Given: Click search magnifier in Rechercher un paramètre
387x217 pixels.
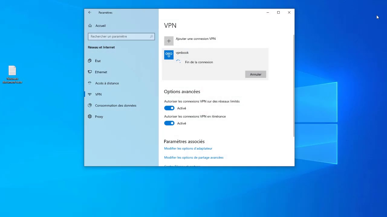Looking at the screenshot, I should 151,36.
